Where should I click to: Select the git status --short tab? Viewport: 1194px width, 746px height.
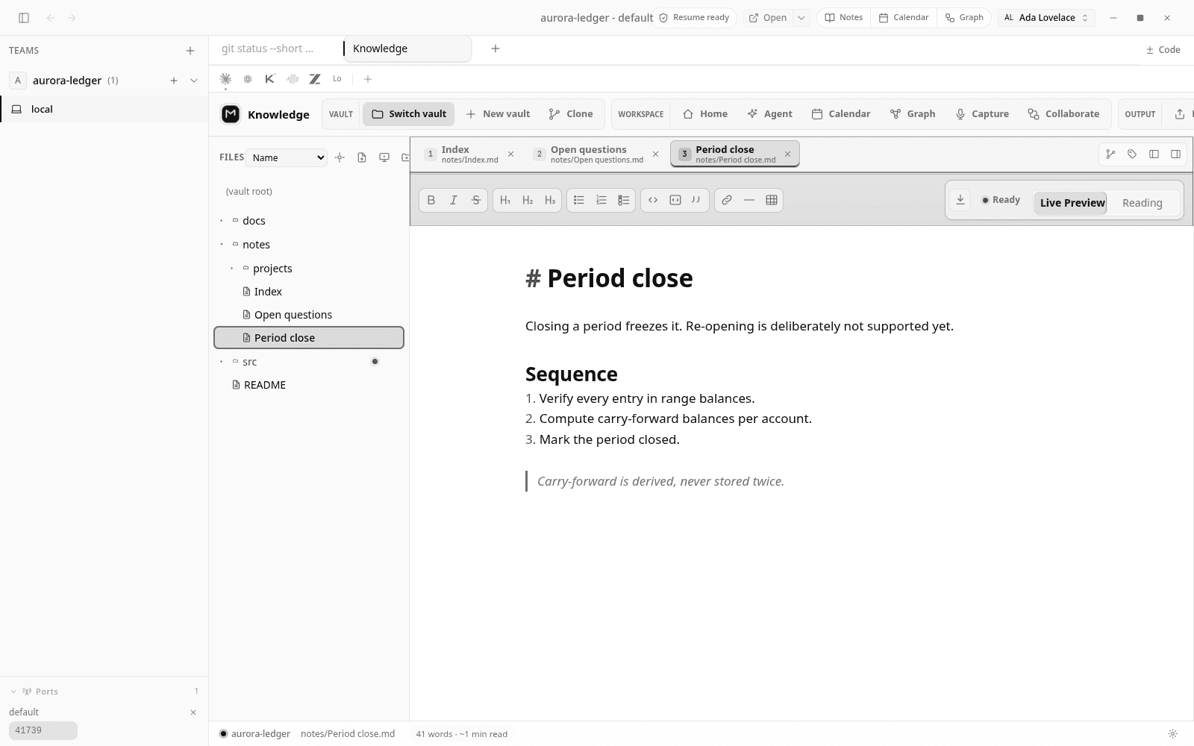point(268,48)
